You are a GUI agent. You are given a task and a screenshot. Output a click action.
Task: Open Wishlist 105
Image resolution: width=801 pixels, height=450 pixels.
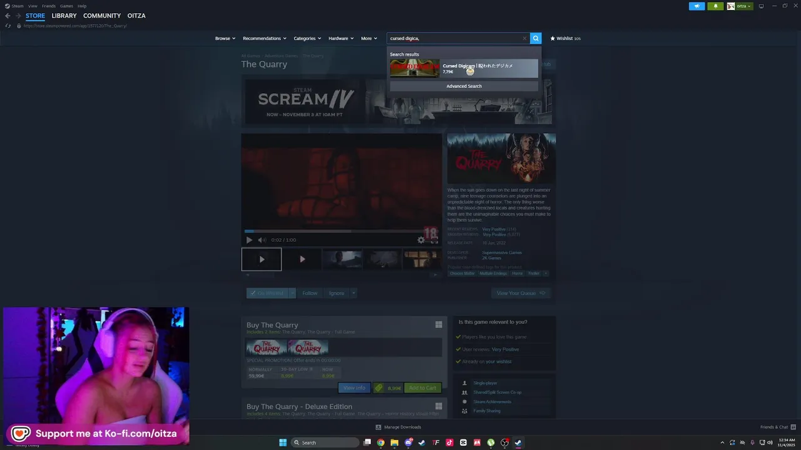tap(565, 38)
